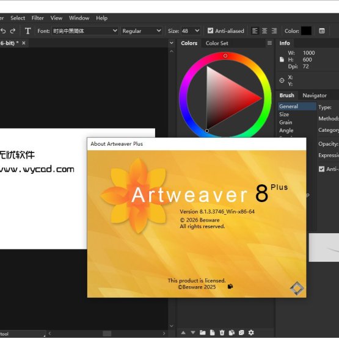Delete layer with the trash icon
Viewport: 339px width, 338px height.
tap(222, 333)
